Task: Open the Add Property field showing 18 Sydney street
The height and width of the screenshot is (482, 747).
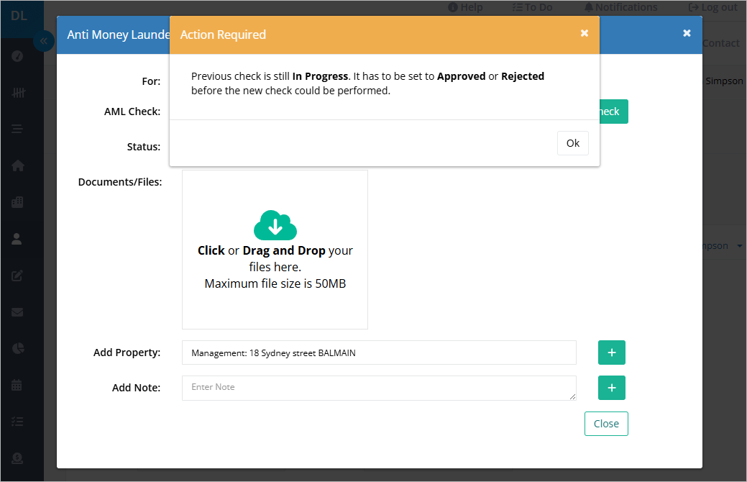Action: 379,353
